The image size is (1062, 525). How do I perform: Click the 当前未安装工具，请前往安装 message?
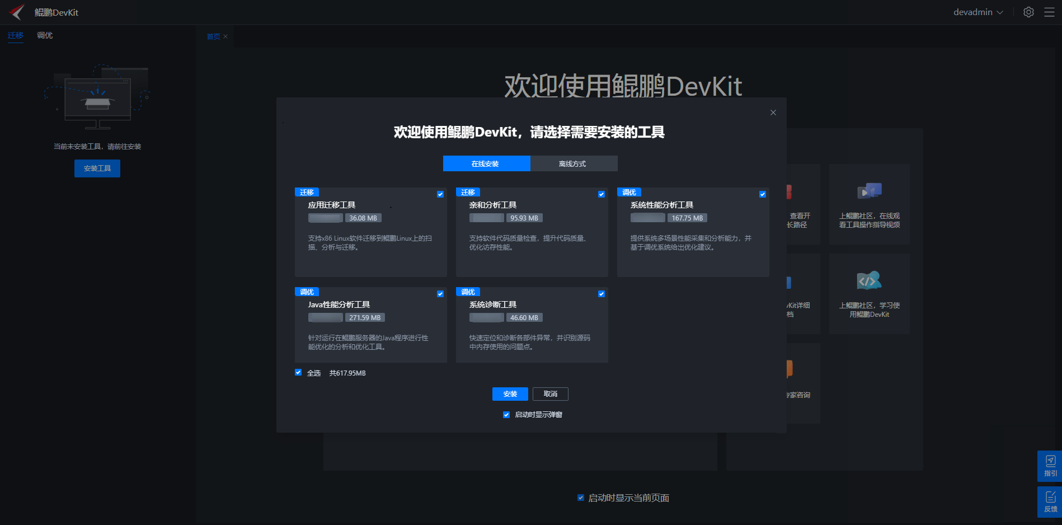[97, 146]
